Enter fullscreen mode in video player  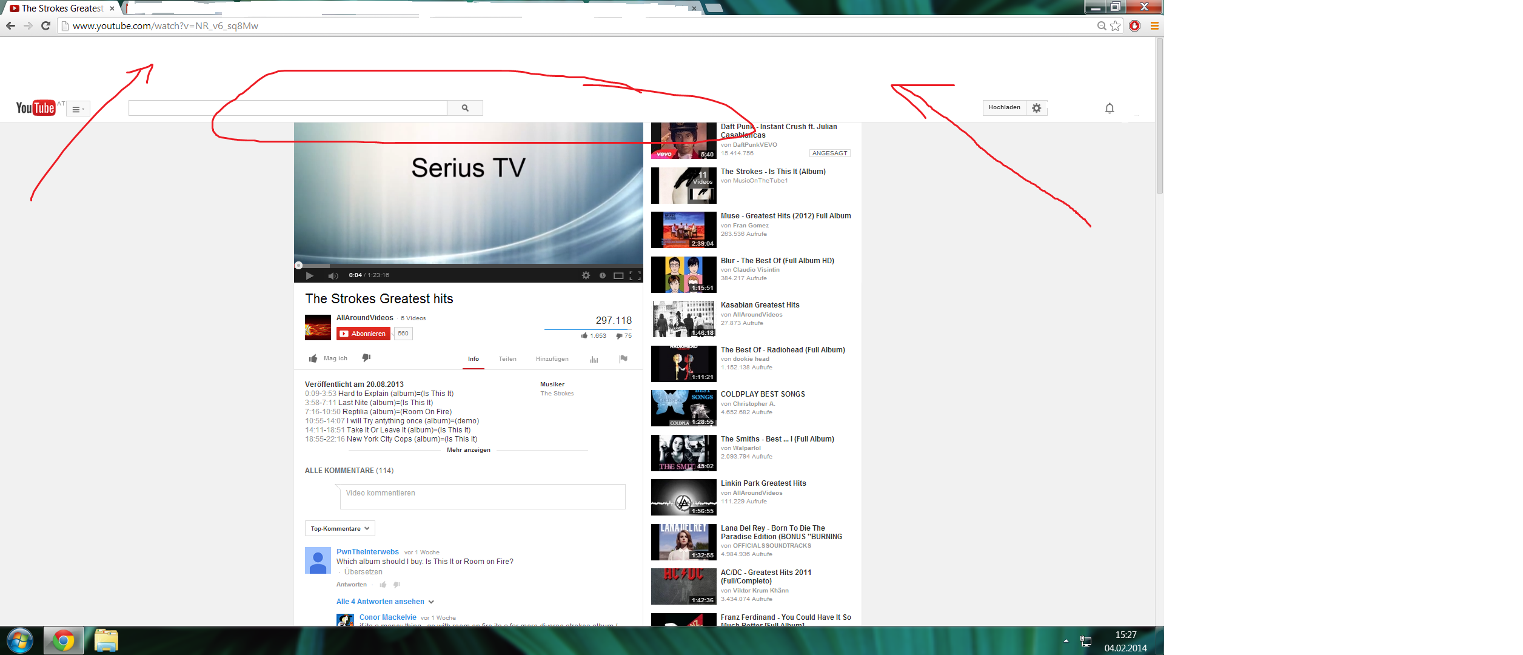point(635,275)
